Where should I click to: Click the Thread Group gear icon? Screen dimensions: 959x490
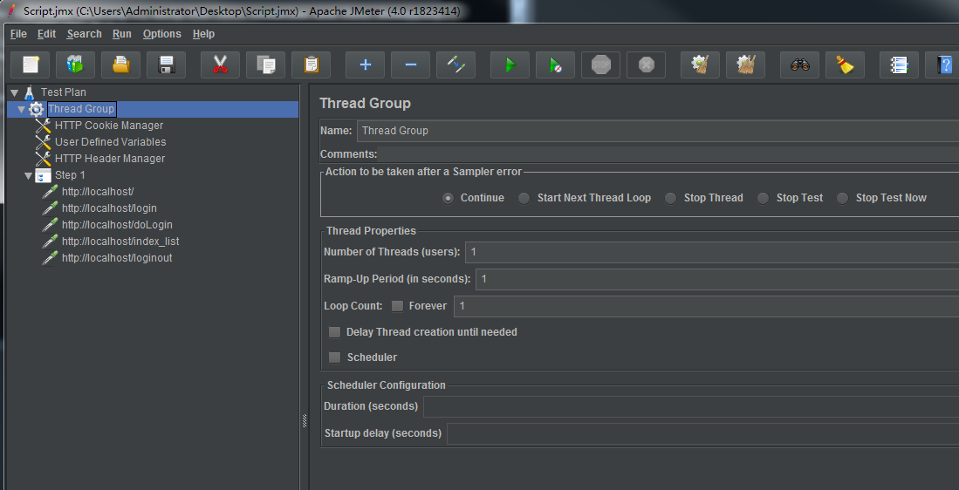coord(37,109)
